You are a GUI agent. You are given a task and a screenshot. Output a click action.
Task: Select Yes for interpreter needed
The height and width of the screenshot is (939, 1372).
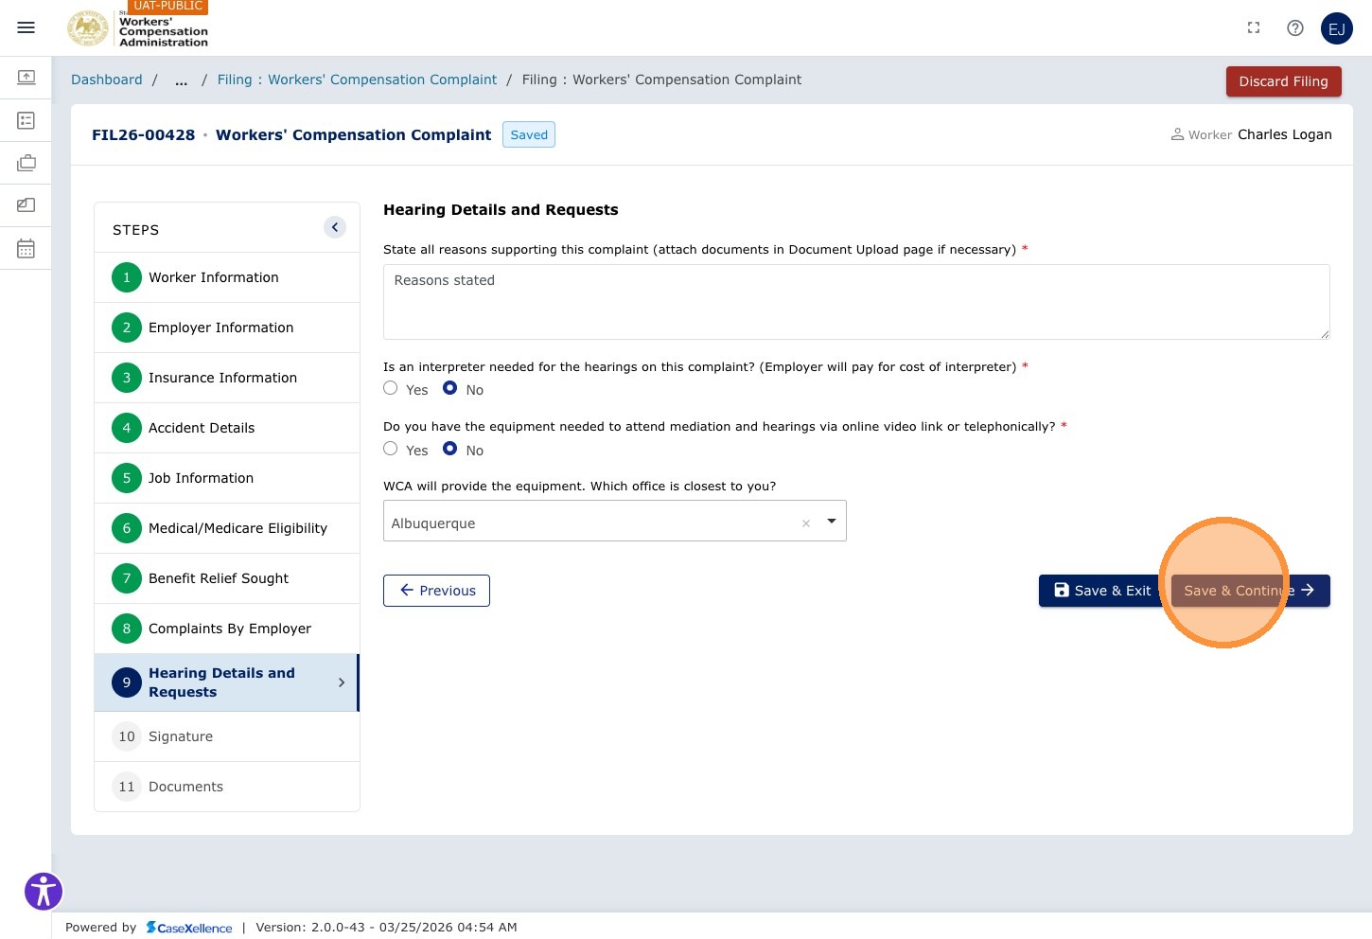390,388
